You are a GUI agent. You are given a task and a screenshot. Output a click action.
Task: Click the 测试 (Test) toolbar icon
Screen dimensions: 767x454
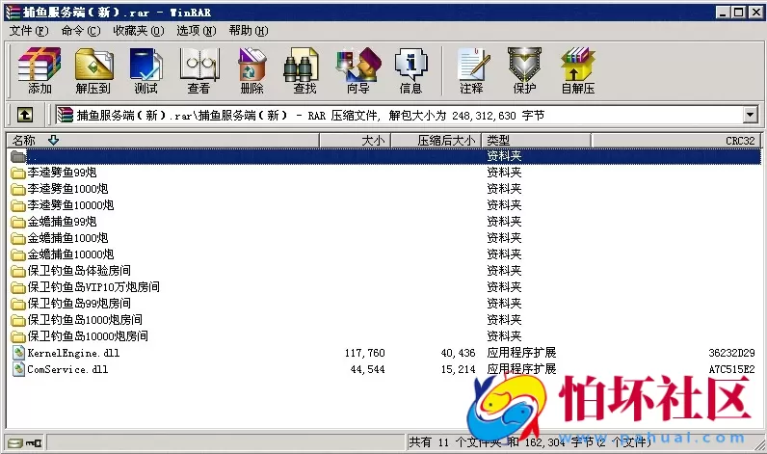click(x=145, y=64)
